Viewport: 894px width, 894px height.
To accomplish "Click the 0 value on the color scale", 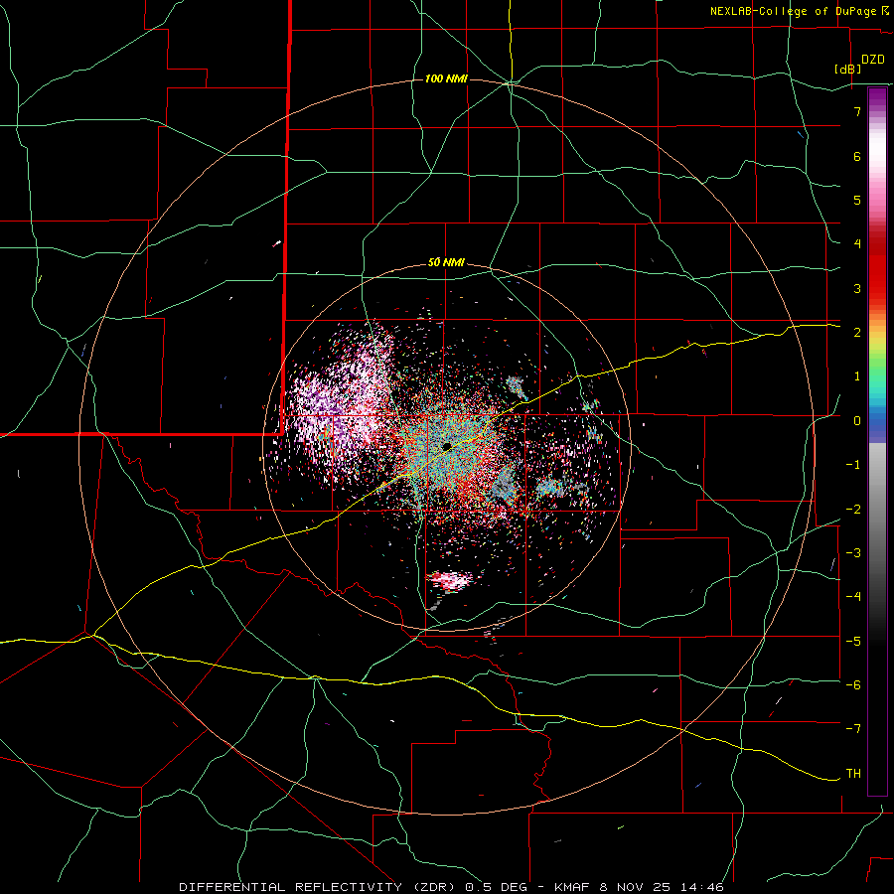I will coord(857,421).
